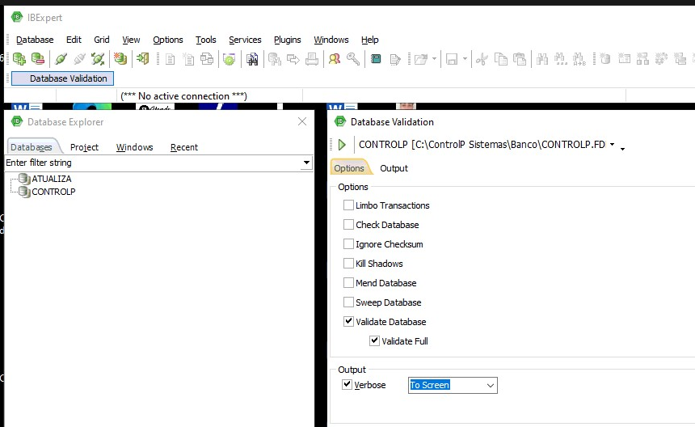Viewport: 695px width, 427px height.
Task: Click the greyed new document star icon
Action: pyautogui.click(x=188, y=59)
